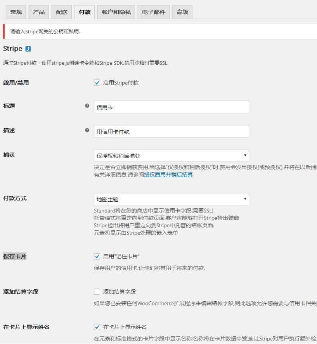The width and height of the screenshot is (317, 344).
Task: Check the 添加结算字段 checkbox
Action: tap(97, 292)
